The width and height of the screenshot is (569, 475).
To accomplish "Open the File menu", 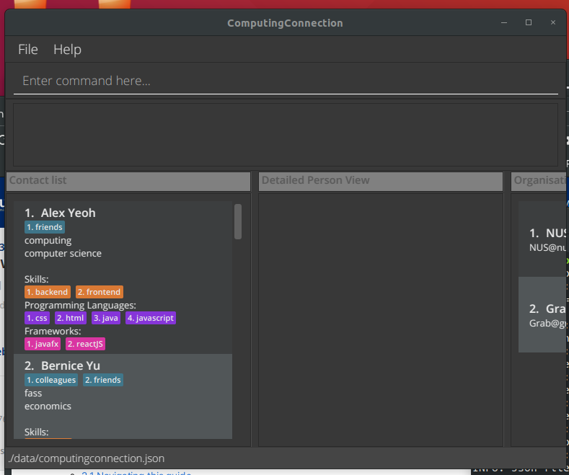I will tap(28, 49).
